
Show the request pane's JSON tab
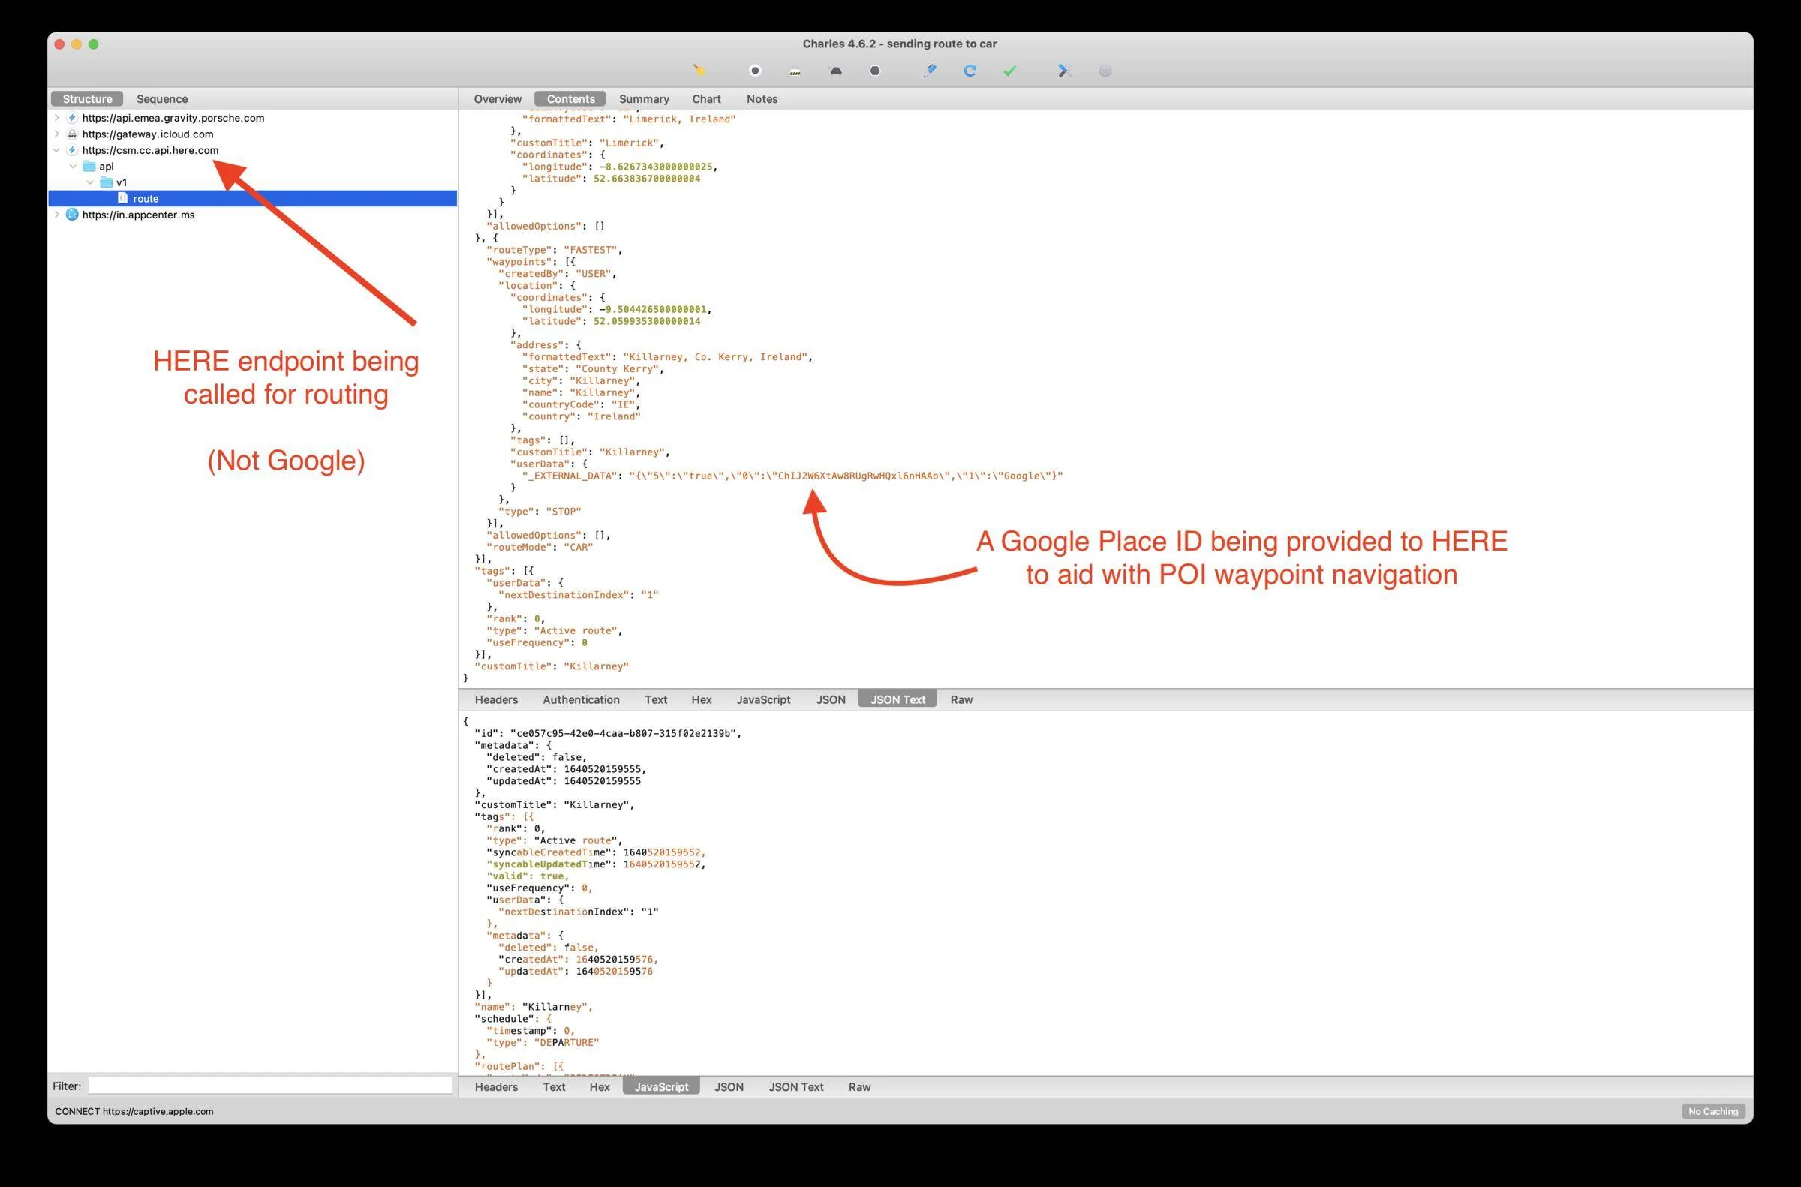tap(831, 700)
